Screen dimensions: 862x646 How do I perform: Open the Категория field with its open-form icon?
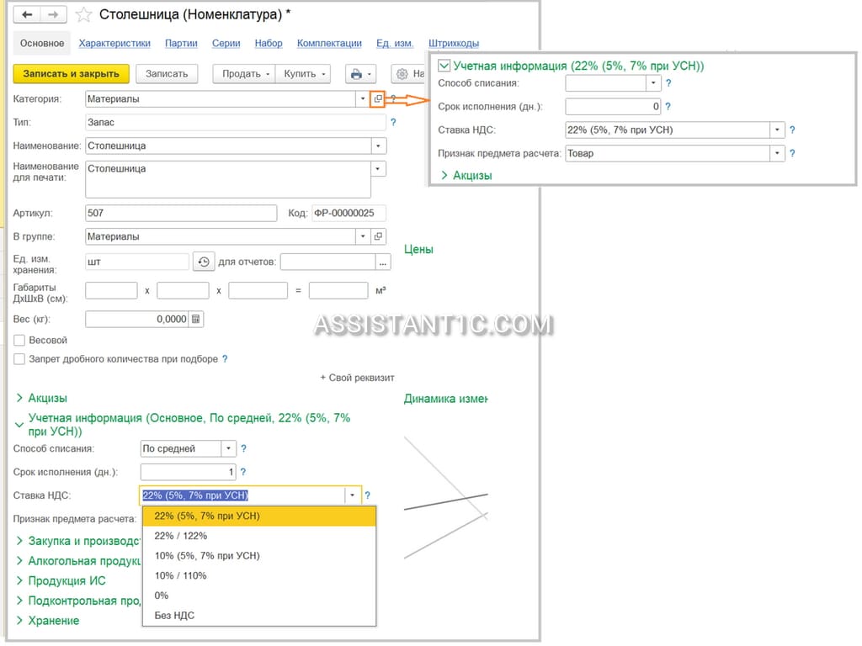point(378,99)
